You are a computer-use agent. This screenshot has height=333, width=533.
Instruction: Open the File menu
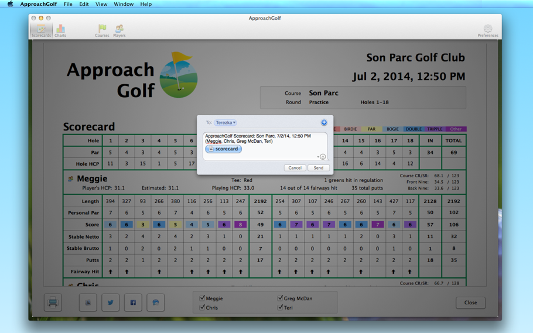pyautogui.click(x=68, y=4)
